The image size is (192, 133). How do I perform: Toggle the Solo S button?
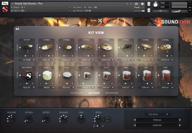click(149, 4)
